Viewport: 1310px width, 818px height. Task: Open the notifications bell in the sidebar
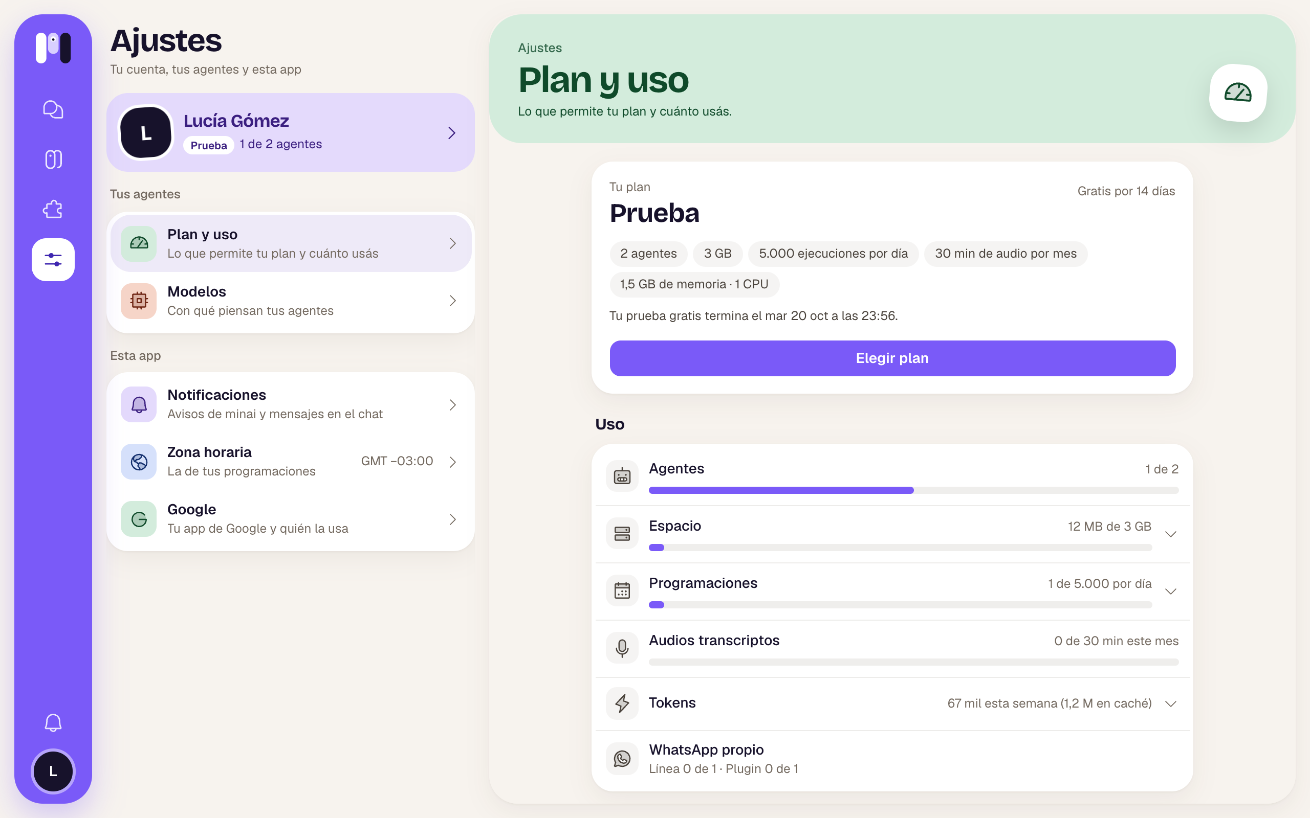(53, 723)
